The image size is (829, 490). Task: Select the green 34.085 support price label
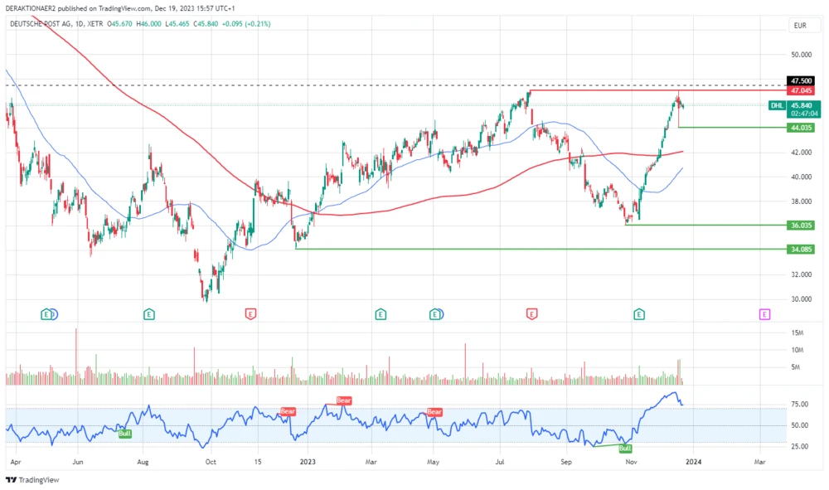801,249
